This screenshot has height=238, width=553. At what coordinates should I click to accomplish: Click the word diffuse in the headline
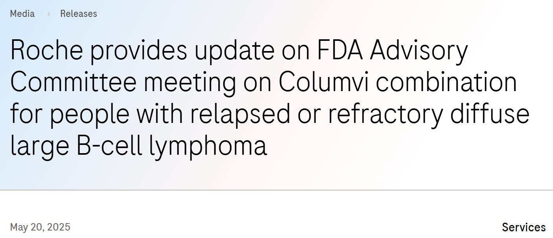pyautogui.click(x=490, y=114)
